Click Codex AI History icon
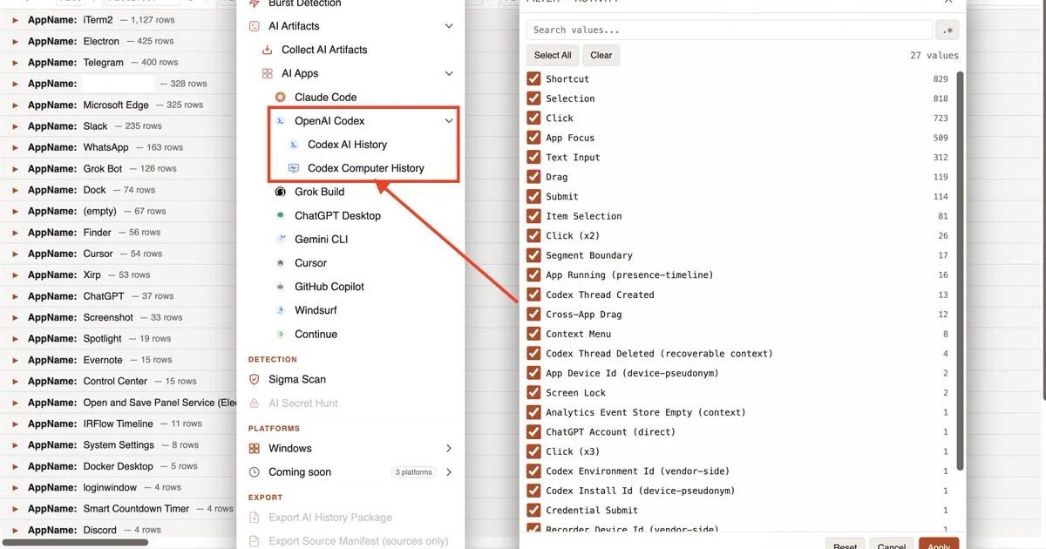Image resolution: width=1046 pixels, height=549 pixels. (x=293, y=145)
